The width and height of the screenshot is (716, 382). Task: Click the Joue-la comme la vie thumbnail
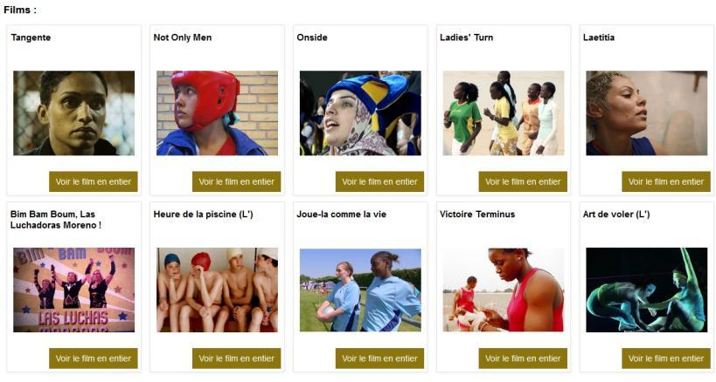360,290
